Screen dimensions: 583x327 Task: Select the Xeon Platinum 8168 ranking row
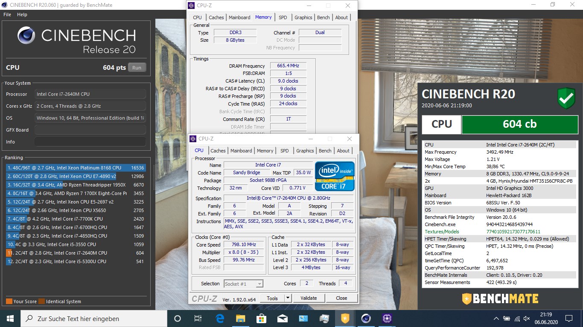click(x=76, y=168)
